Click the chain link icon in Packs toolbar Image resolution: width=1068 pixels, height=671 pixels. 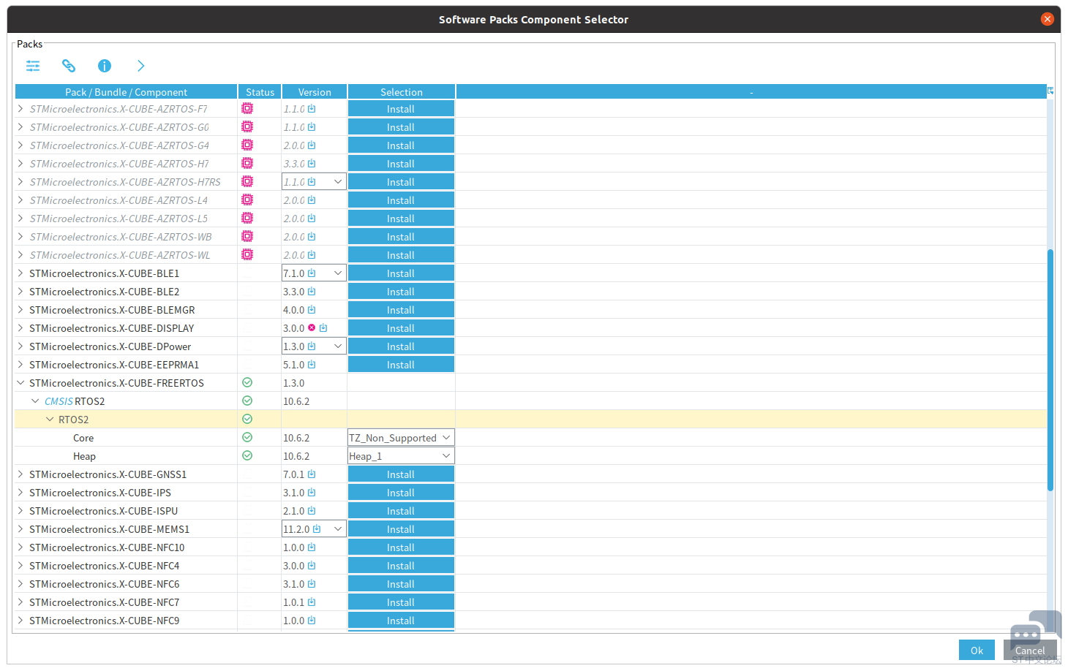(x=69, y=66)
